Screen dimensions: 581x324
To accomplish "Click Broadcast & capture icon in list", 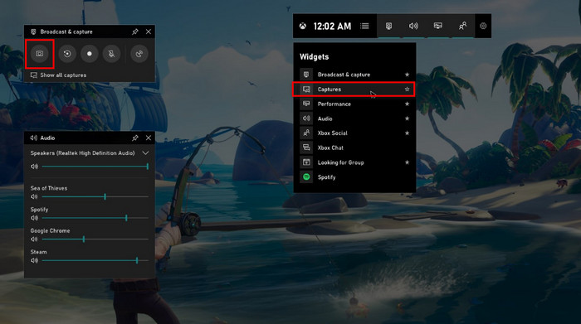I will (x=306, y=75).
